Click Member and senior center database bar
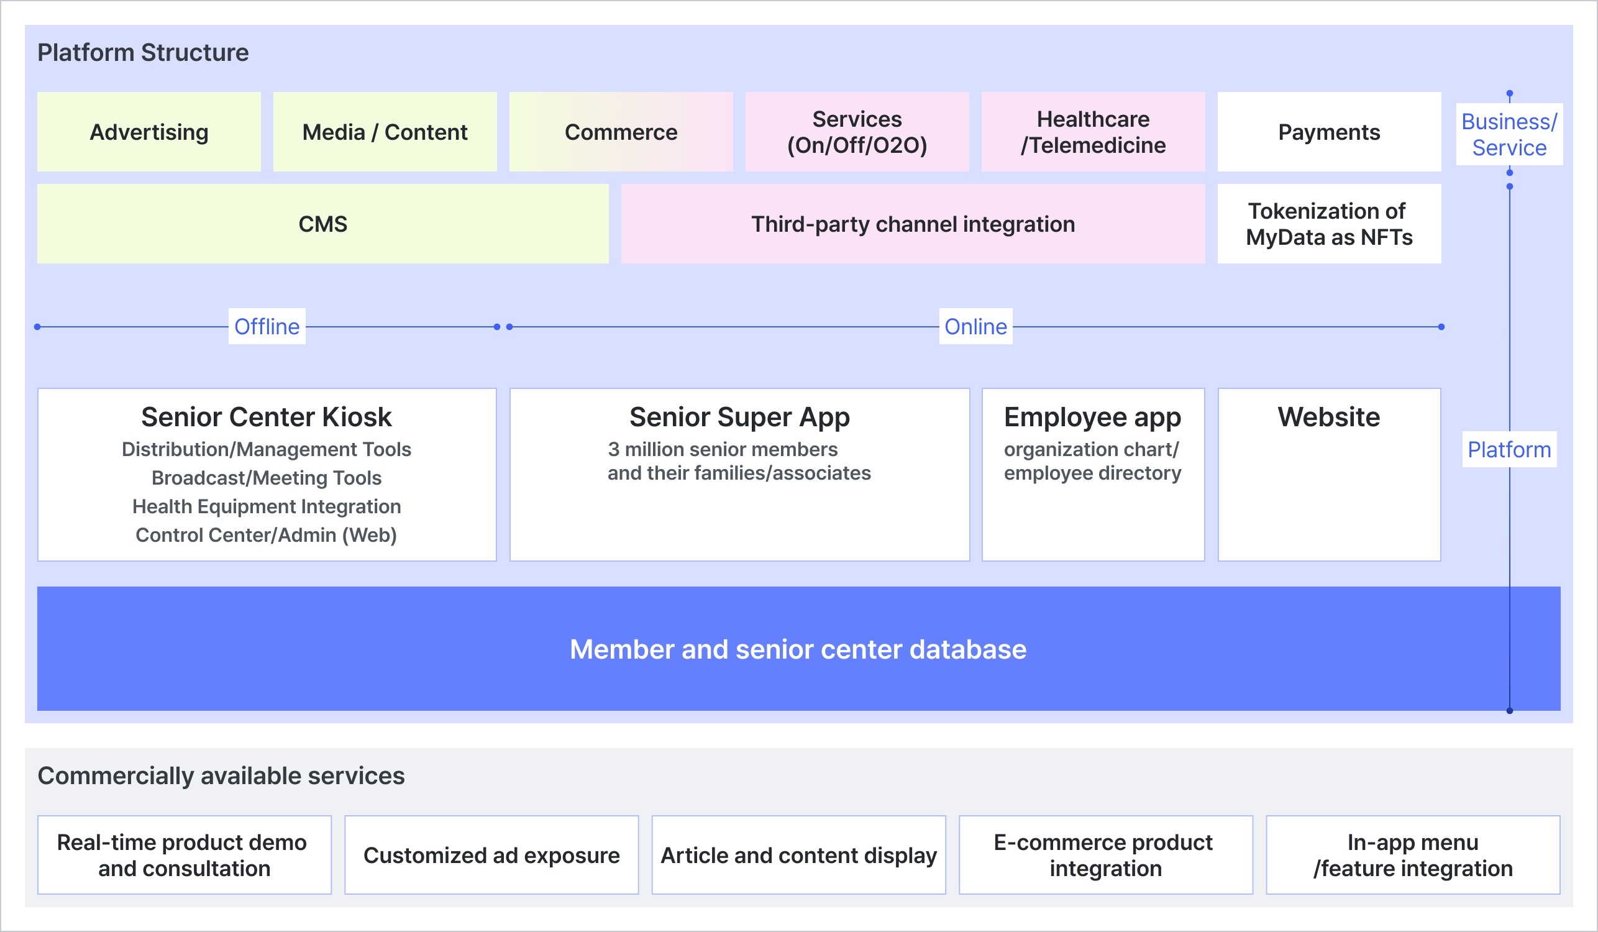The width and height of the screenshot is (1598, 932). (x=798, y=649)
